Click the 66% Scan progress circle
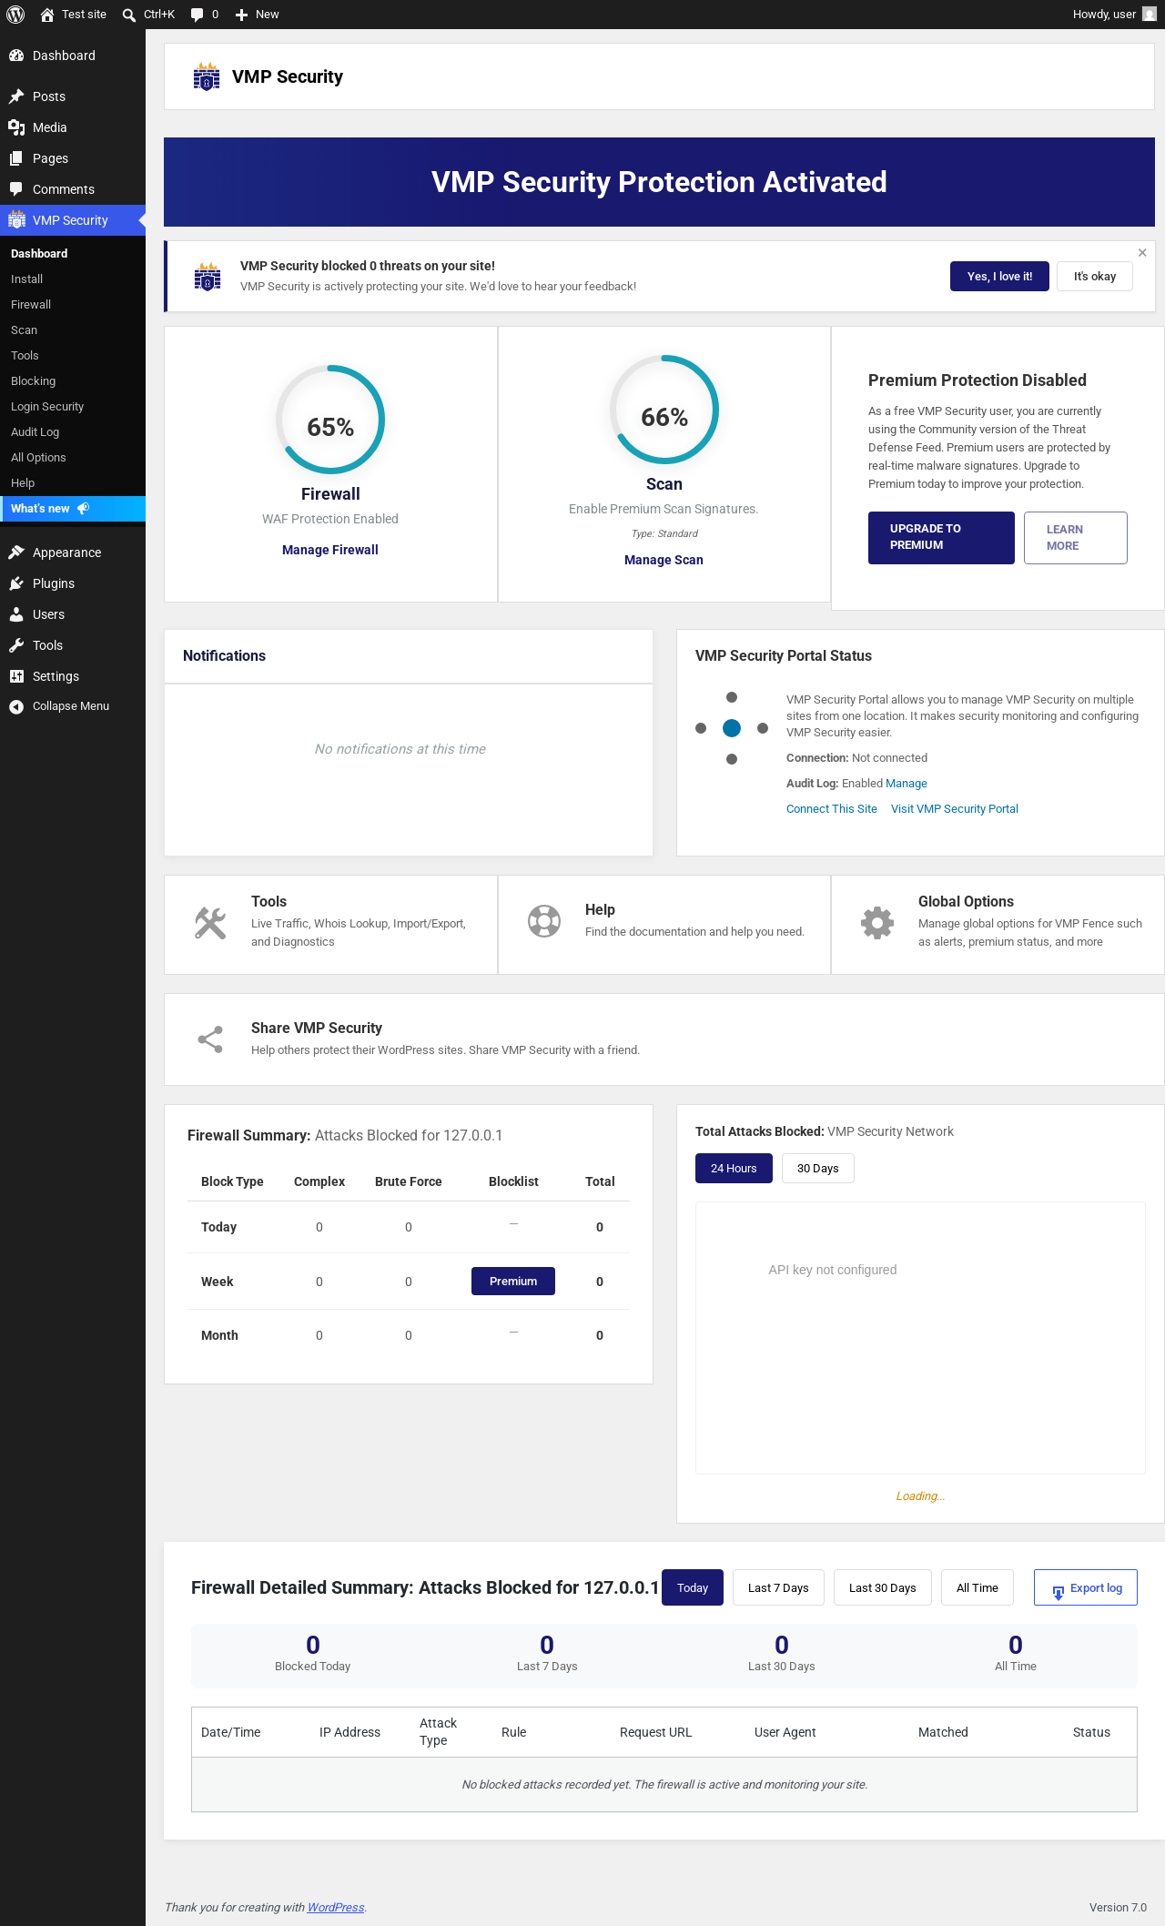This screenshot has height=1926, width=1165. coord(664,410)
